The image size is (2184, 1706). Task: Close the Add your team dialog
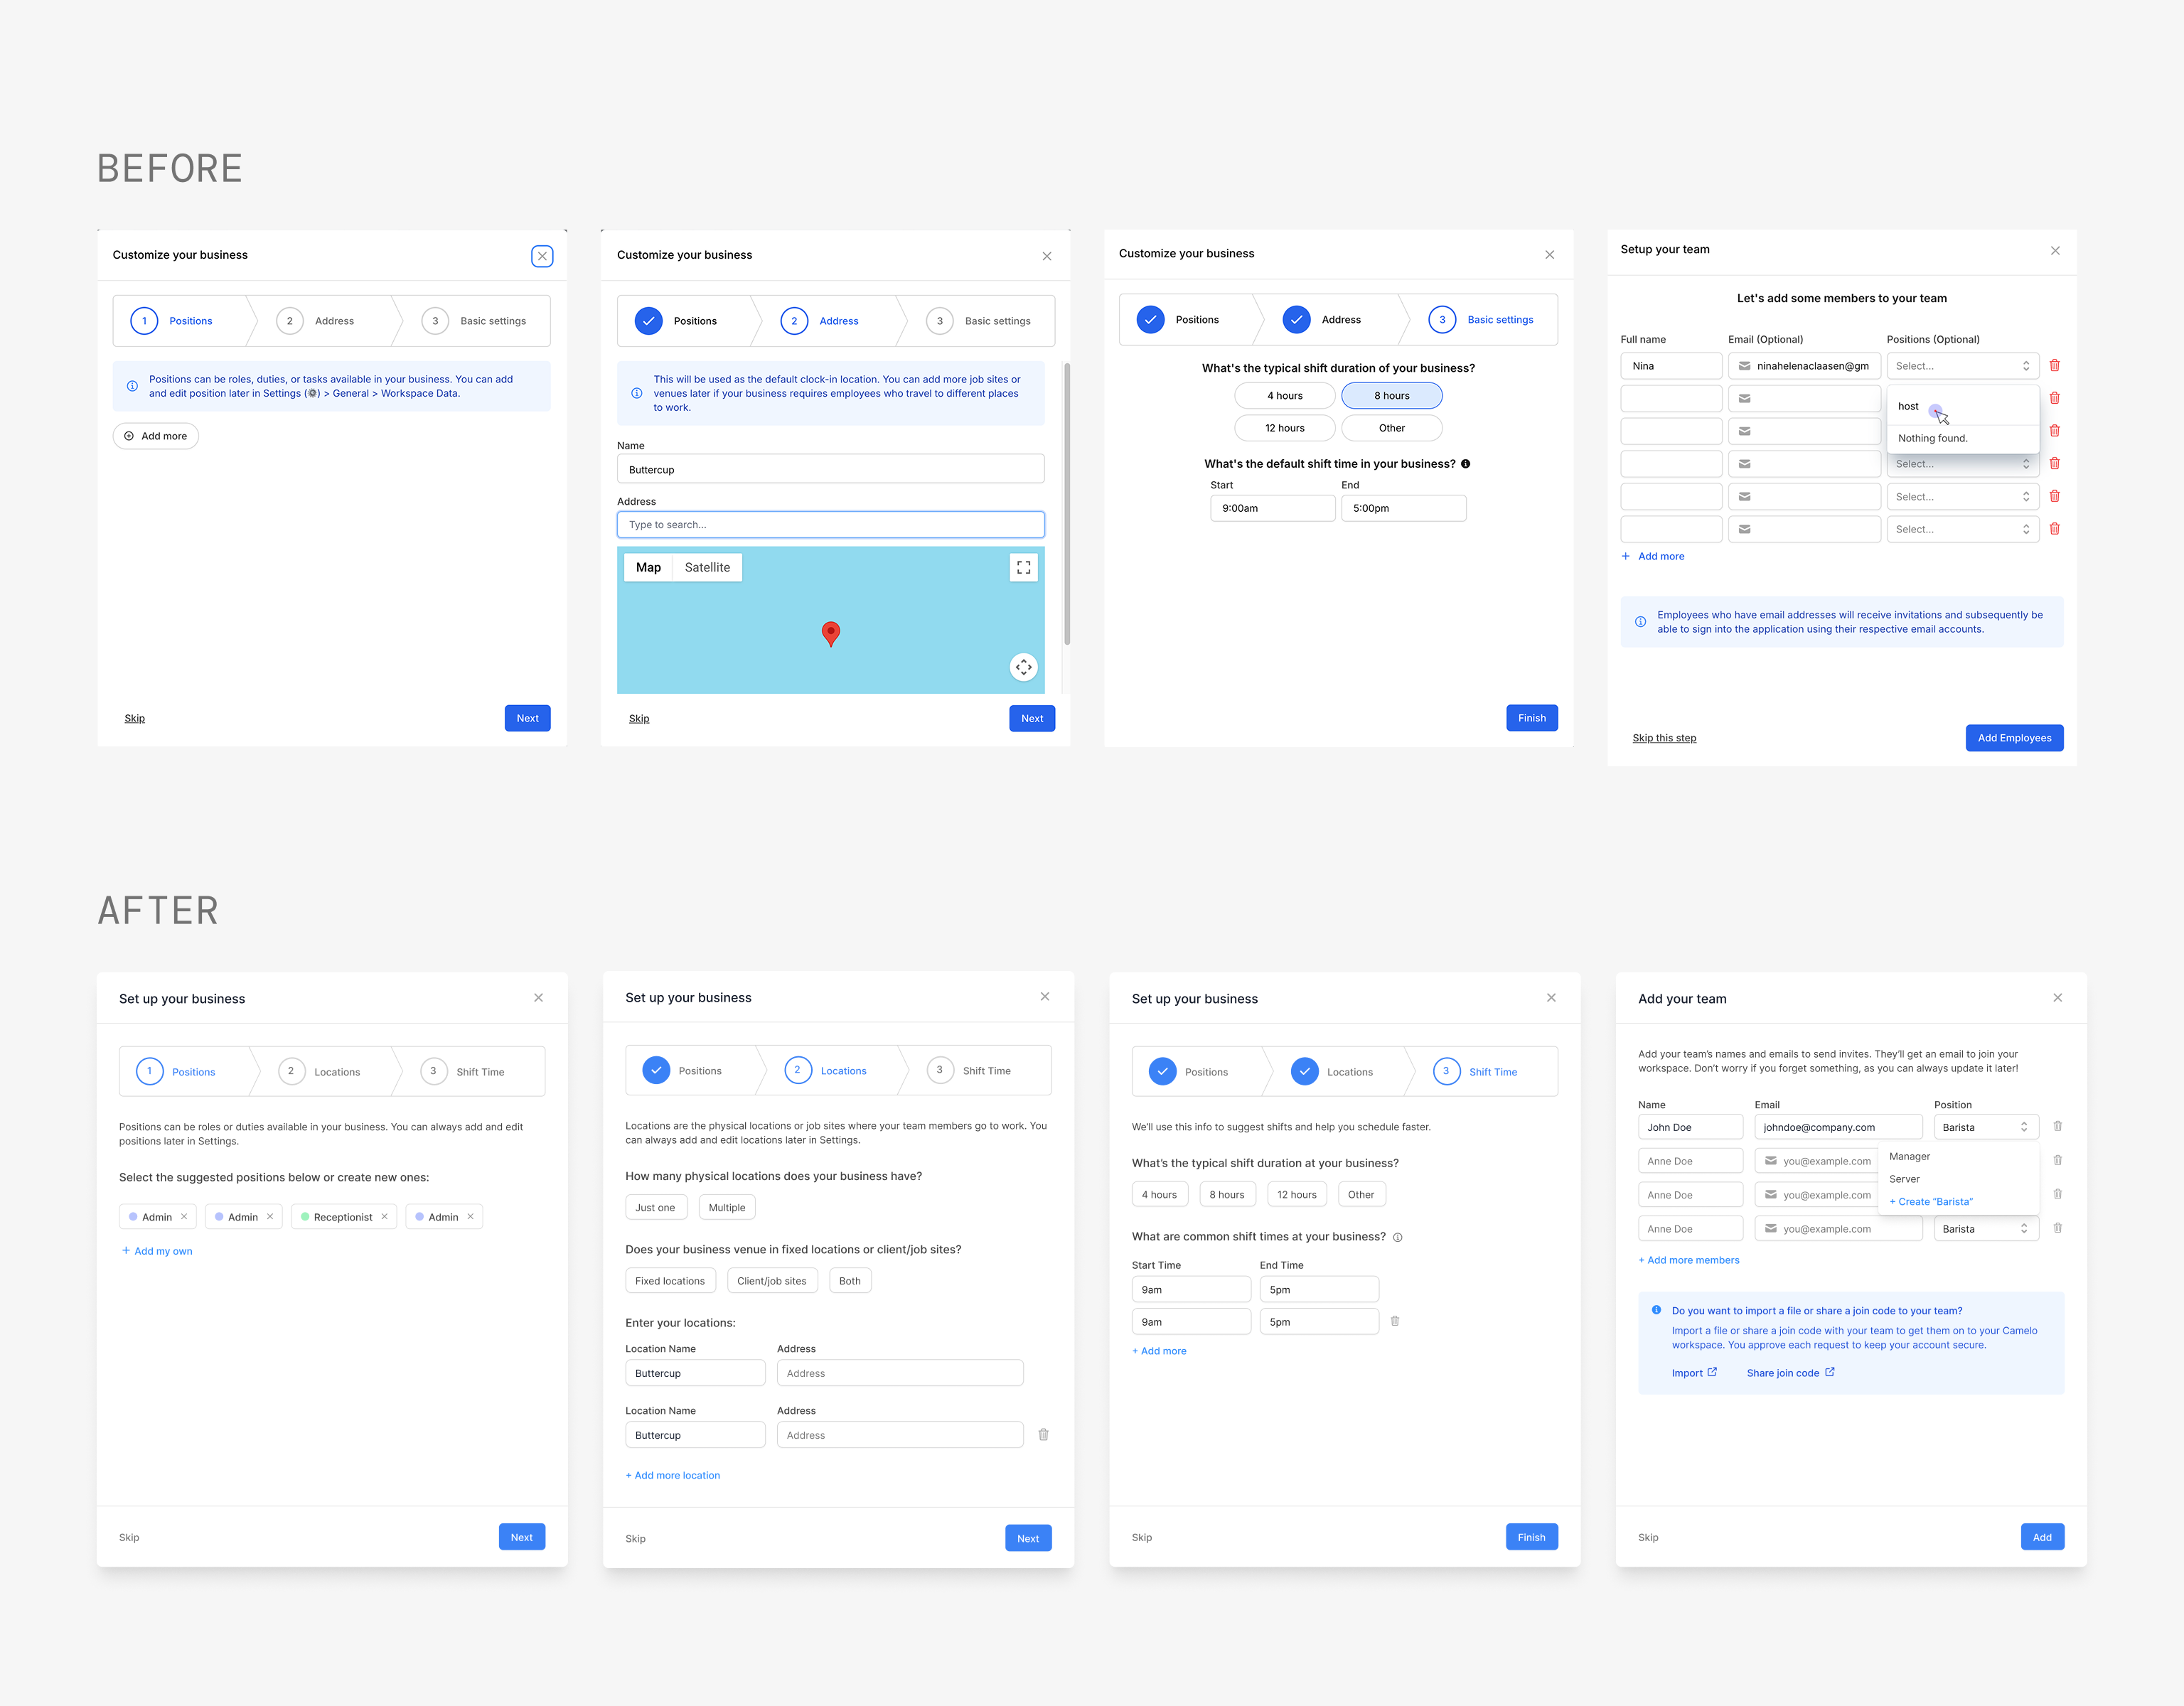[2057, 998]
